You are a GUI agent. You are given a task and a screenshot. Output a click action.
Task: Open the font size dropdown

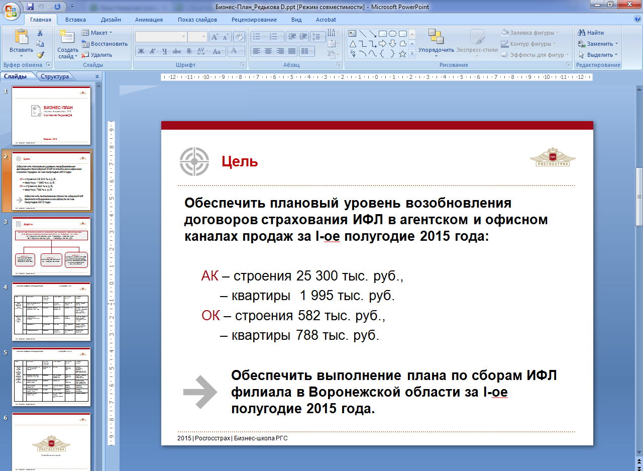[203, 37]
